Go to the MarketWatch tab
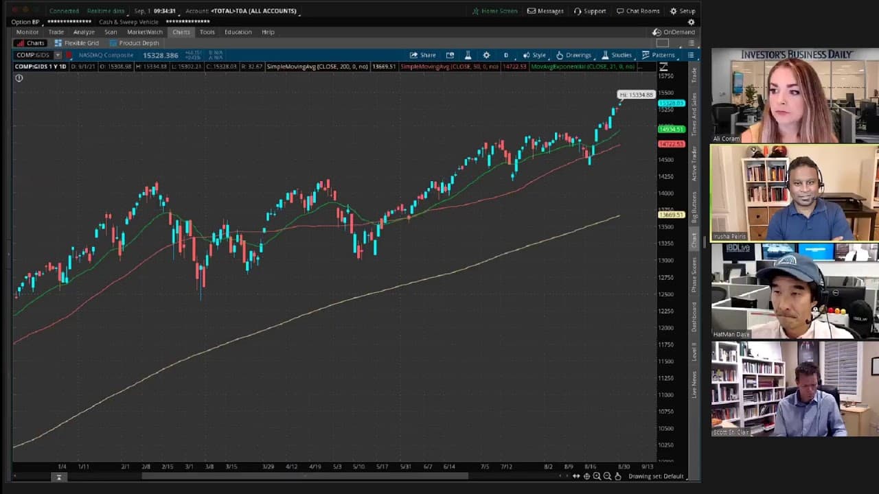879x494 pixels. coord(145,32)
